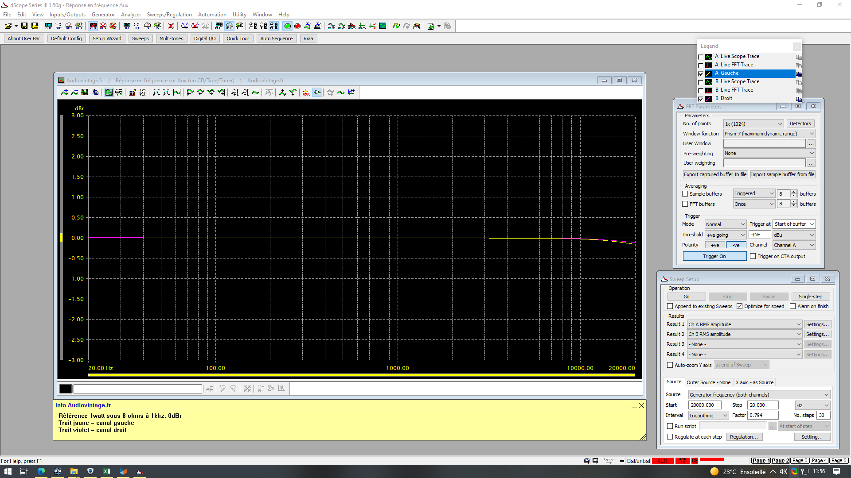The image size is (851, 478).
Task: Click the copy graph icon
Action: 95,93
